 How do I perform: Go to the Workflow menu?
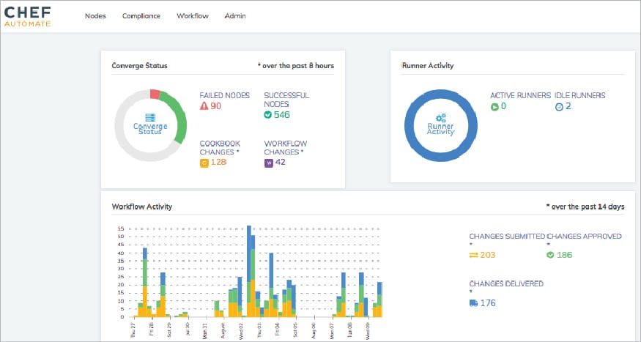[193, 16]
